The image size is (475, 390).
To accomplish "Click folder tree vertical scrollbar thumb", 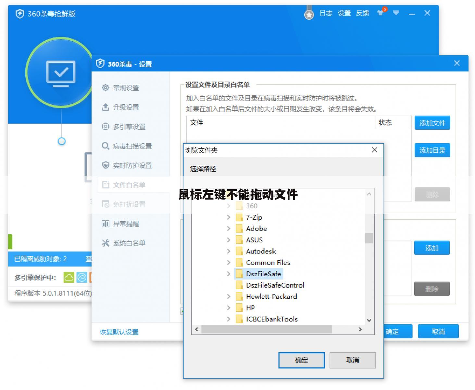I will click(369, 238).
